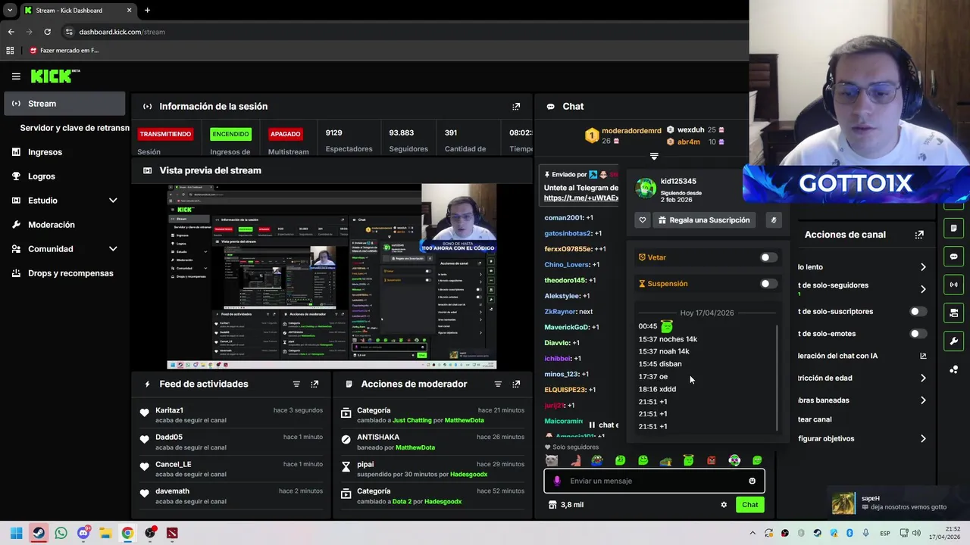Pop out the Acciones de moderador panel

516,384
